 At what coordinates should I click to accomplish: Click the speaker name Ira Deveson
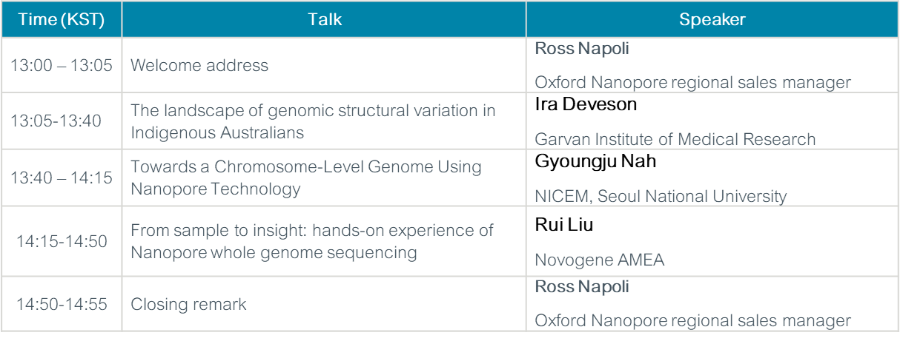point(586,104)
